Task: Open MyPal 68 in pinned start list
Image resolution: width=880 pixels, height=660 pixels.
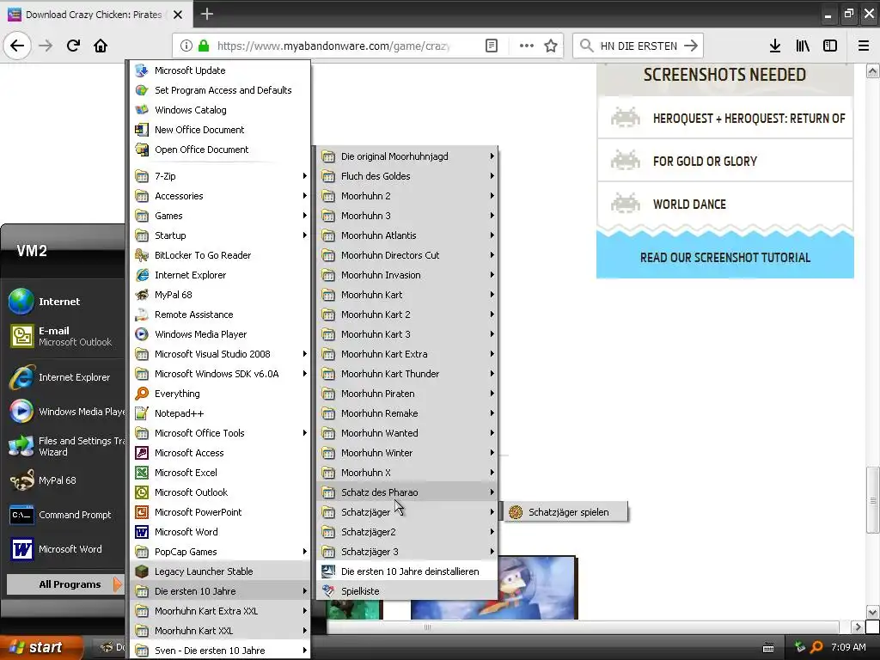Action: pyautogui.click(x=65, y=480)
